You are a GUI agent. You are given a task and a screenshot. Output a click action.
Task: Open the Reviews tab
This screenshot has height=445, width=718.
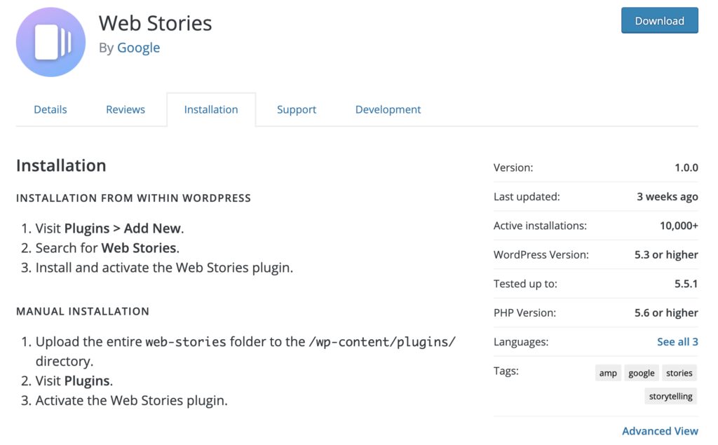(126, 109)
